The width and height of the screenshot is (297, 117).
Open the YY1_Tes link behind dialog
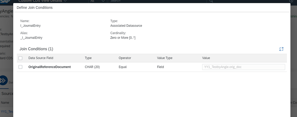point(6,111)
